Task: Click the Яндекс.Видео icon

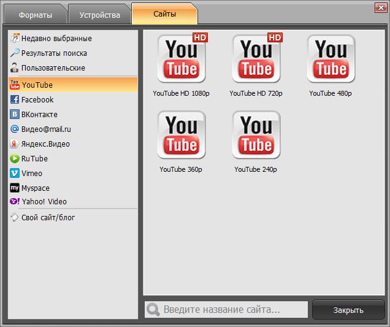Action: [x=15, y=144]
